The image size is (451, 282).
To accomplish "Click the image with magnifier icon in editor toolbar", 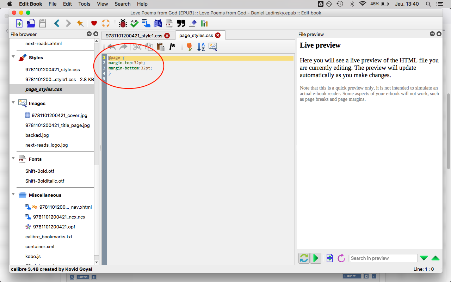I will pyautogui.click(x=213, y=47).
